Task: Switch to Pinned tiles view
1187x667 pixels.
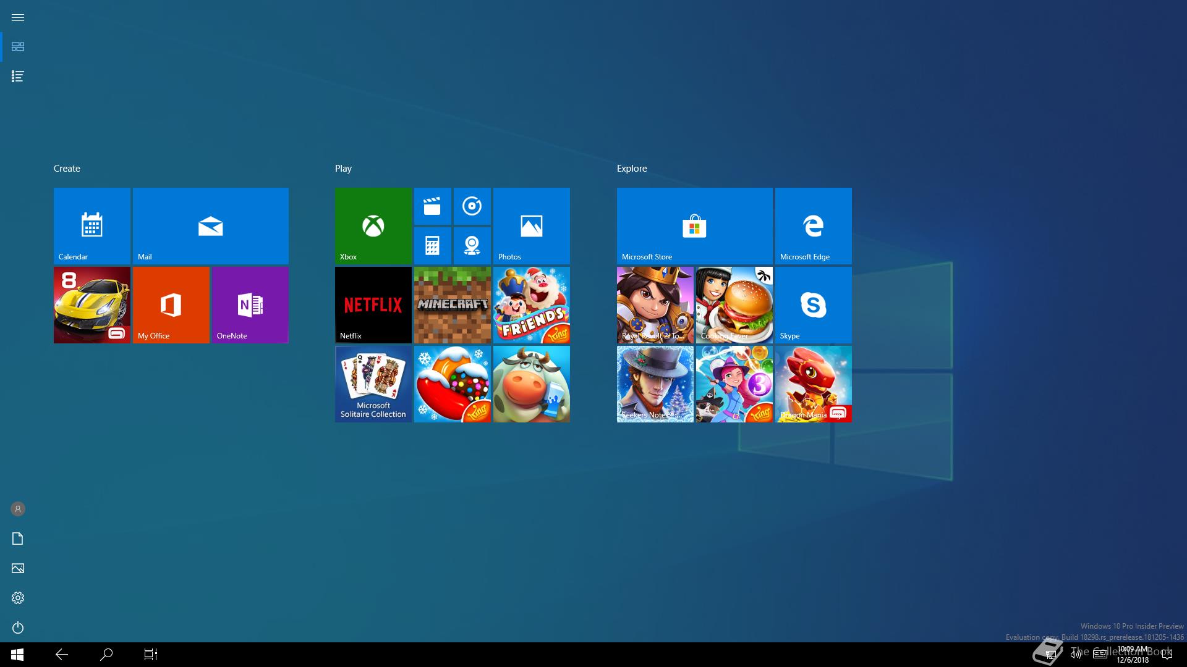Action: [x=18, y=47]
